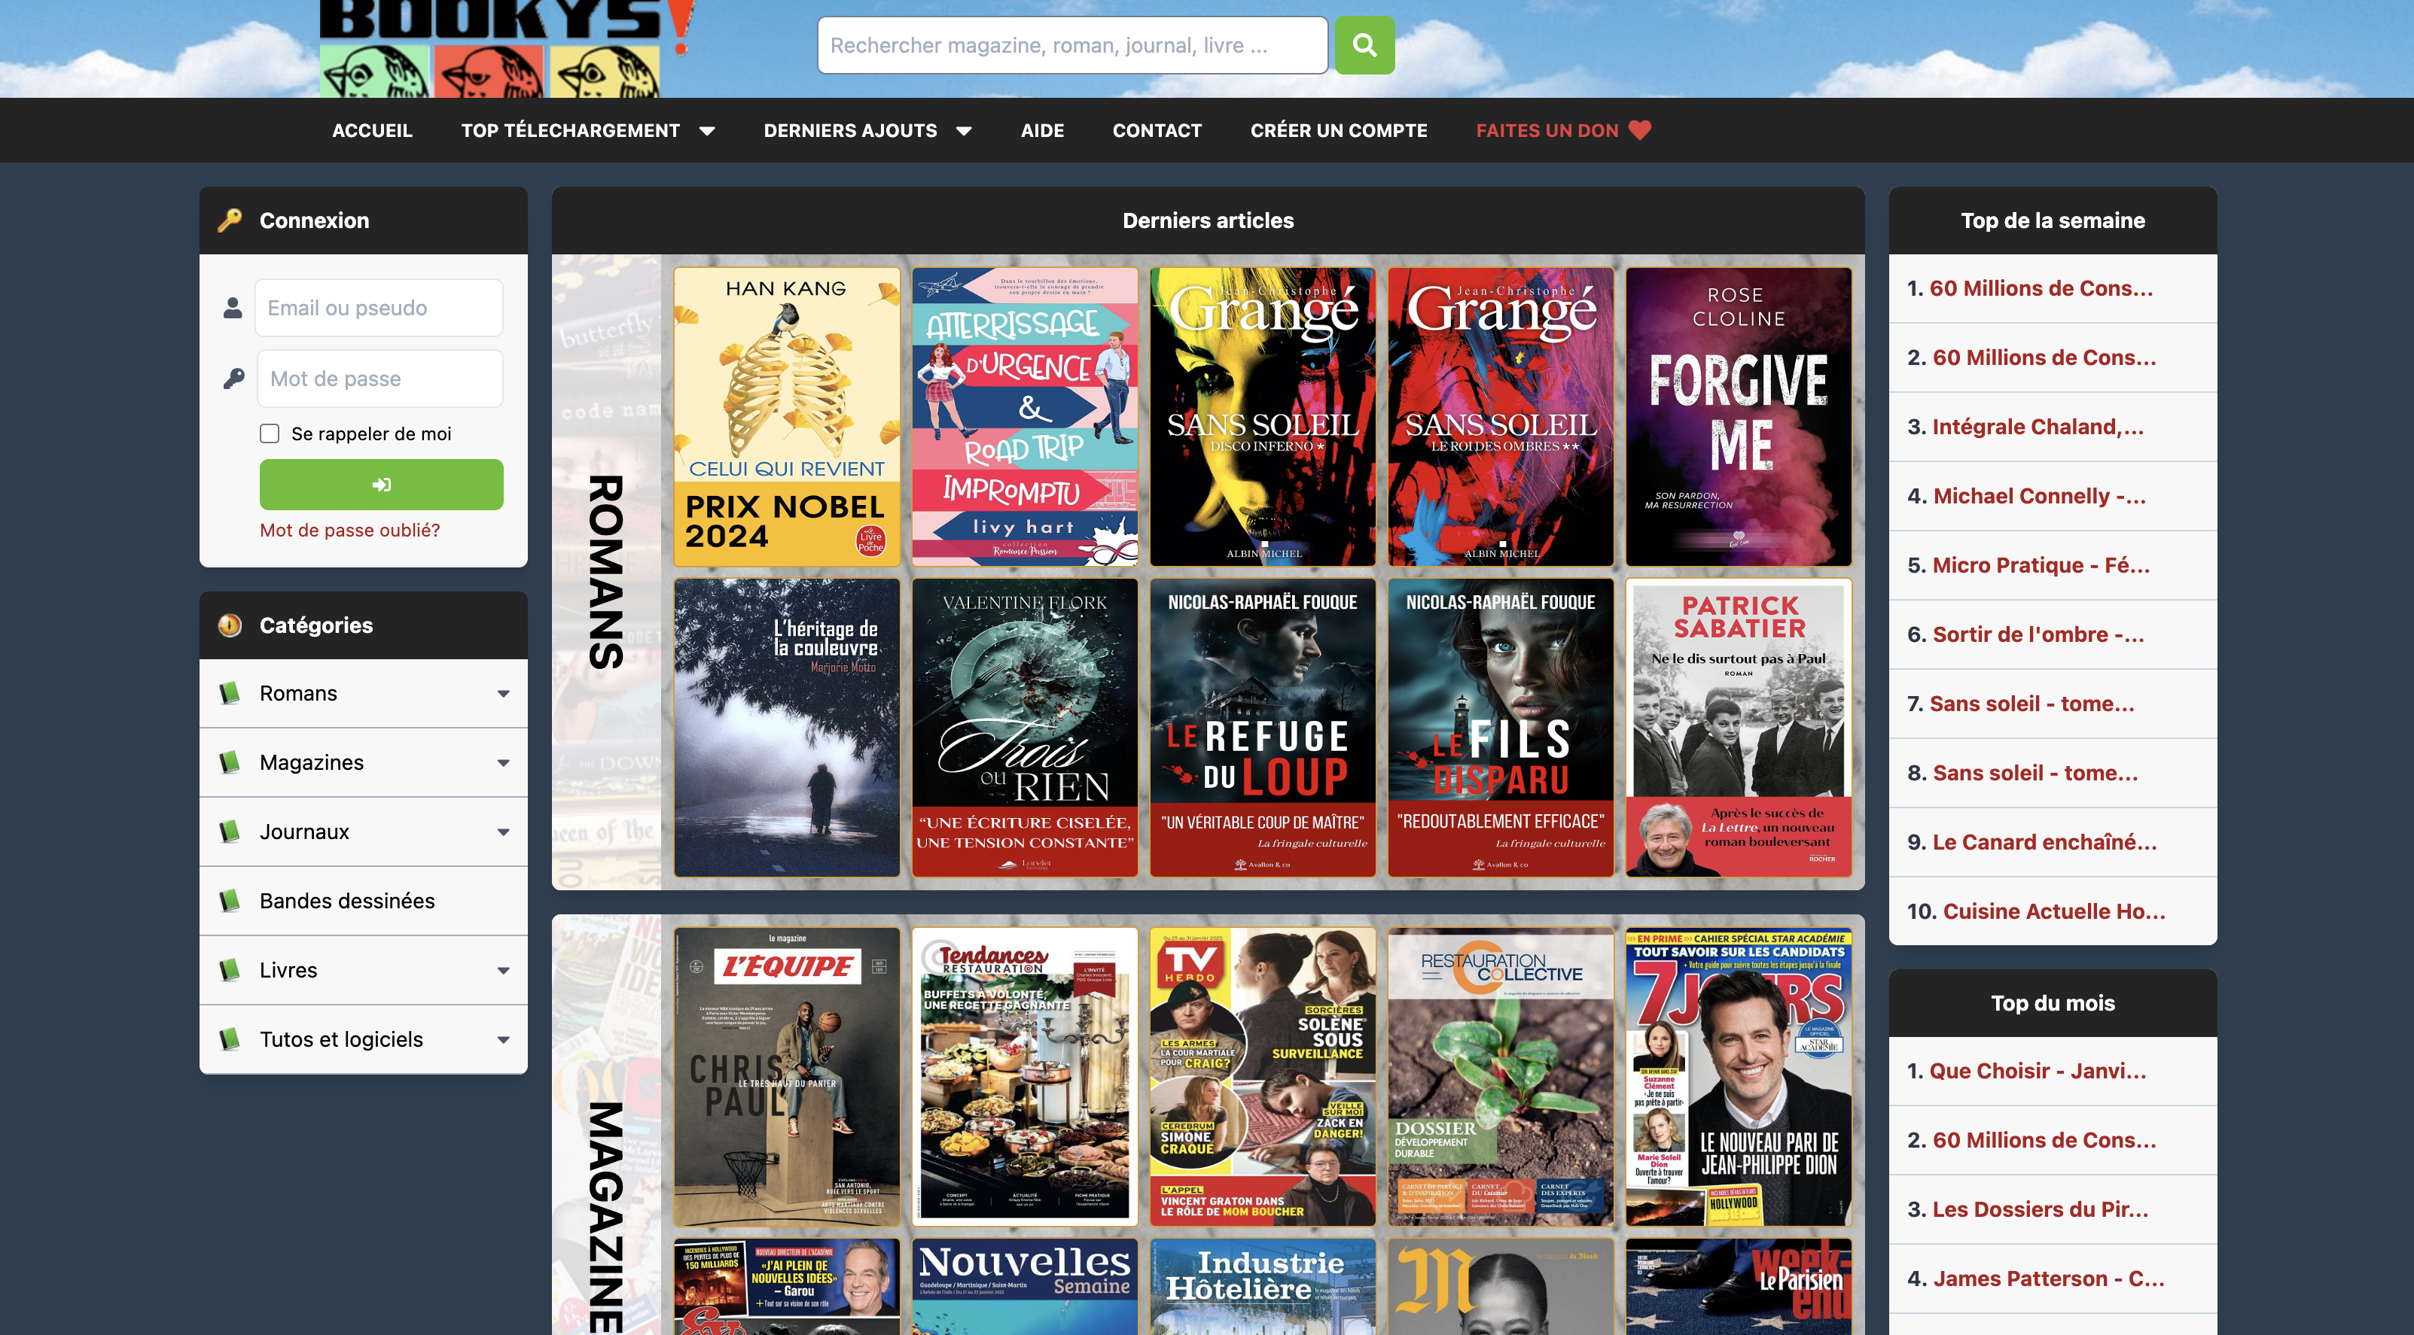This screenshot has height=1335, width=2414.
Task: Open Restauration Collective magazine cover
Action: (x=1501, y=1076)
